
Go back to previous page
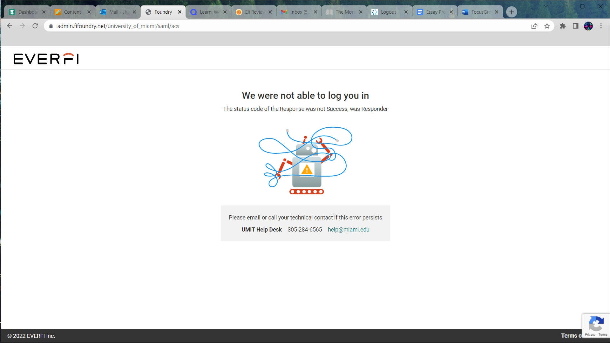10,26
